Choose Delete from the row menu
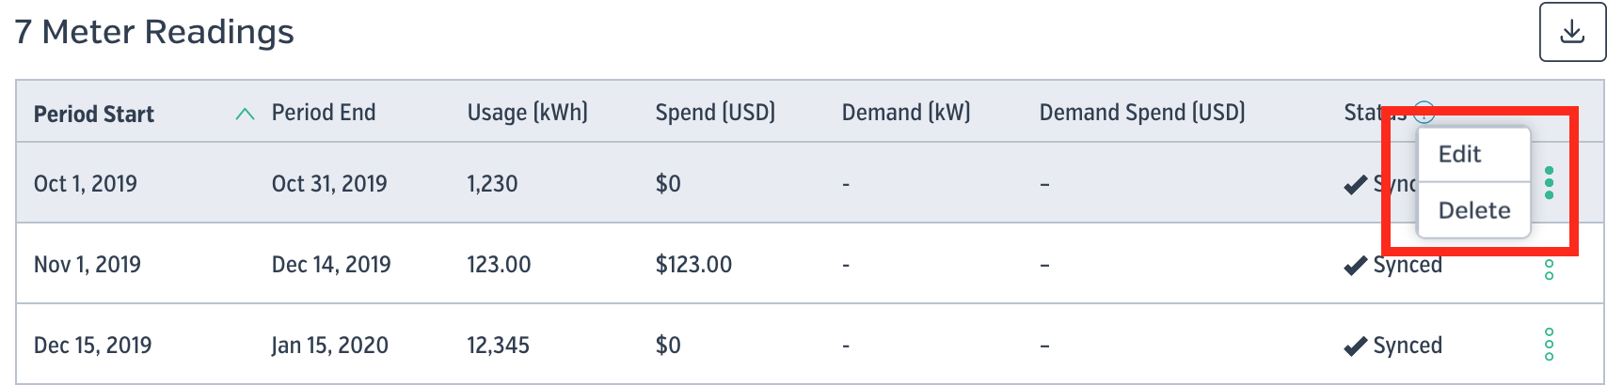The height and width of the screenshot is (385, 1607). click(x=1473, y=210)
